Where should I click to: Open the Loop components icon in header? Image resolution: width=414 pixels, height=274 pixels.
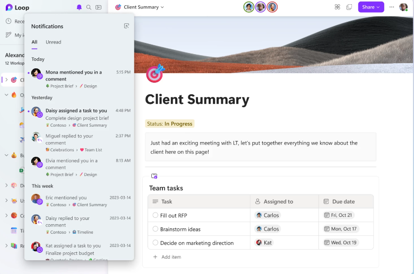point(338,7)
